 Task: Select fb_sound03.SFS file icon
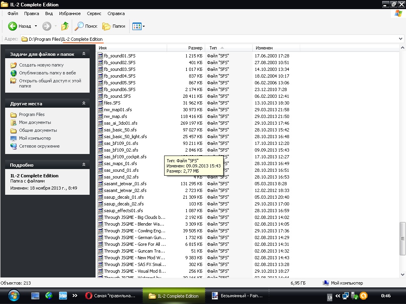pyautogui.click(x=100, y=69)
